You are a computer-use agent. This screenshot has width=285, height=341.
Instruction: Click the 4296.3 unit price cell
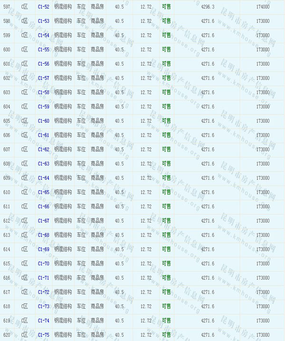[208, 7]
